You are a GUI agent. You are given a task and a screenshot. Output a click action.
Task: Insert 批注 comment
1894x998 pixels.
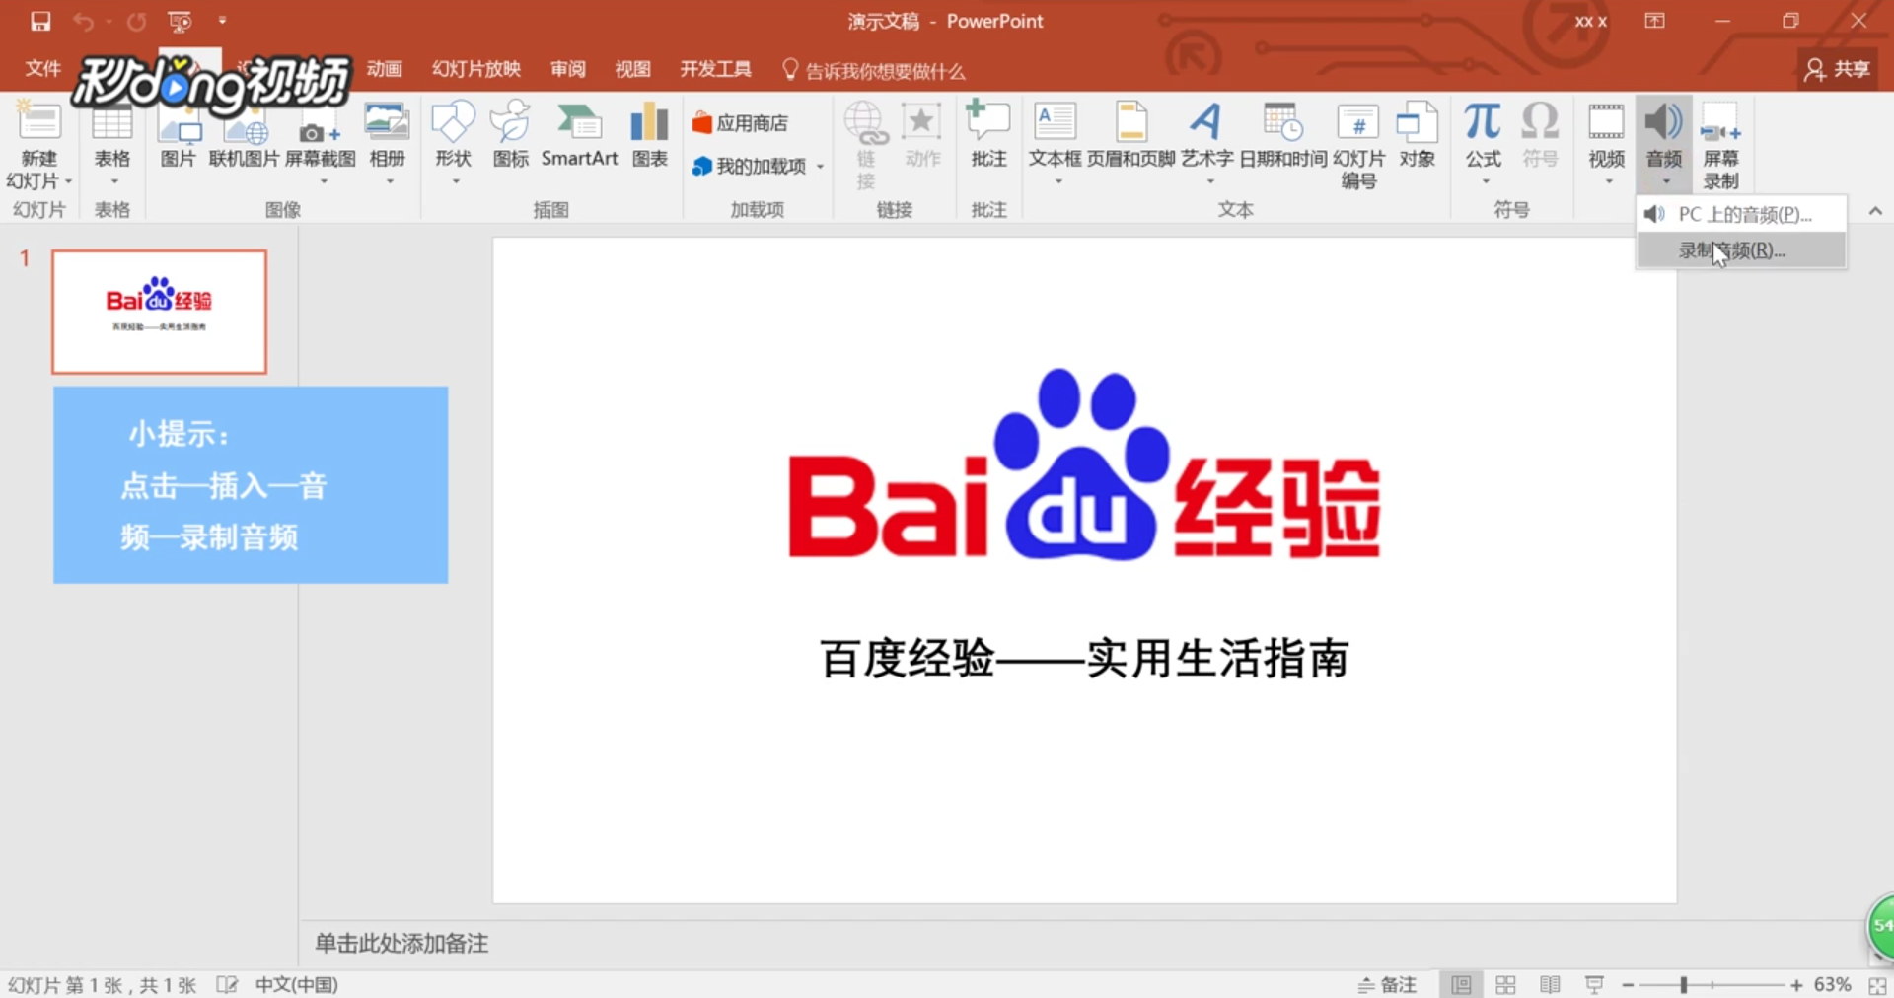[988, 135]
